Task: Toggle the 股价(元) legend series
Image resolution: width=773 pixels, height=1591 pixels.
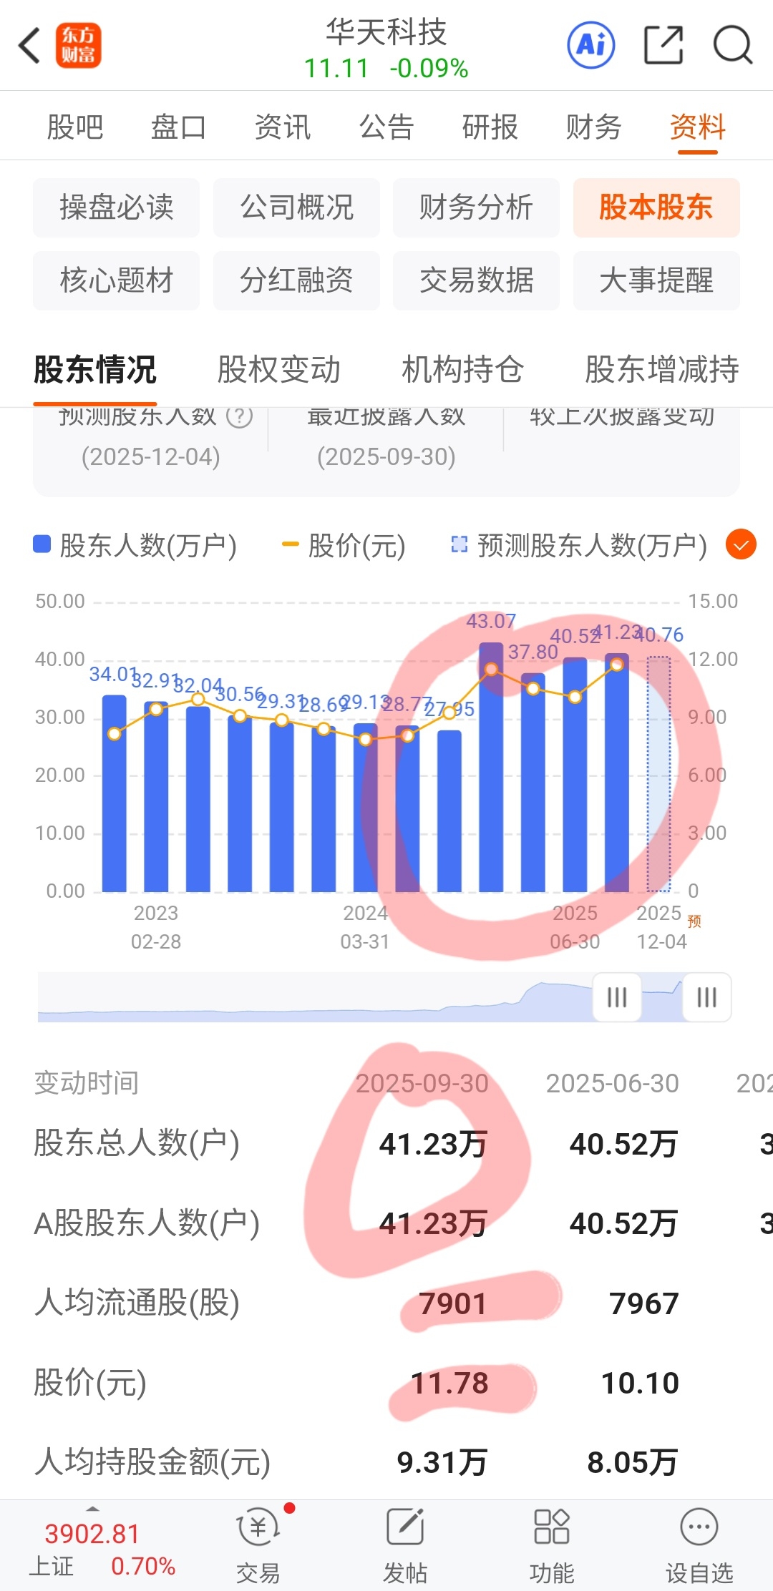Action: click(x=344, y=545)
